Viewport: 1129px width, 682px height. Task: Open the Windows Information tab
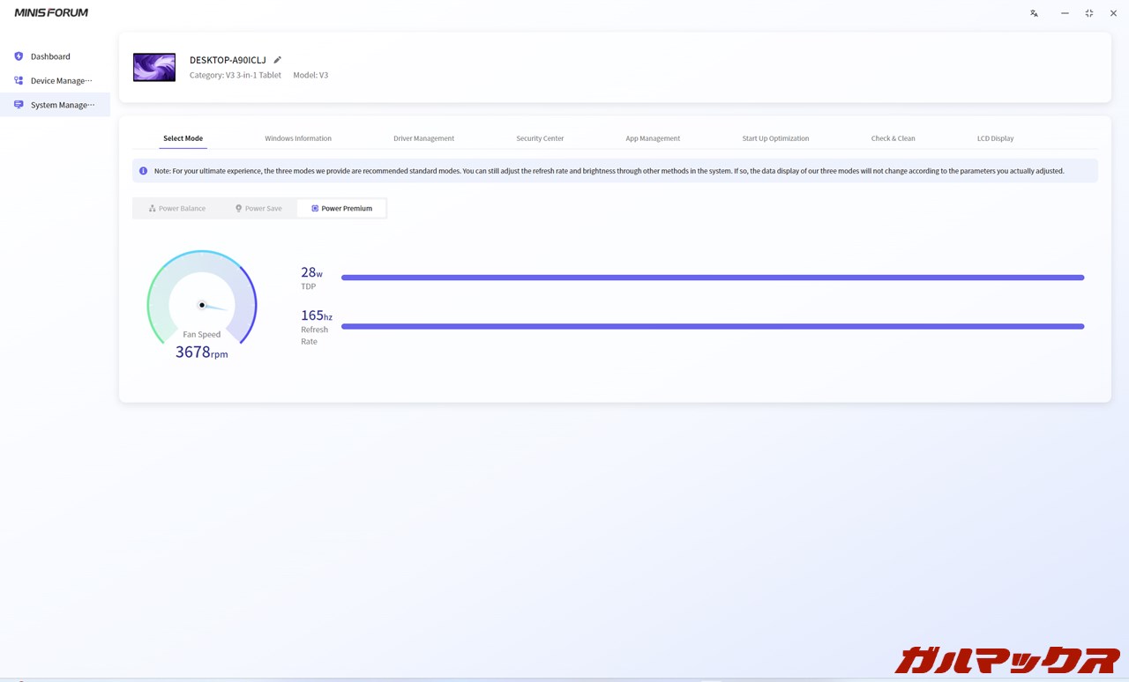(298, 138)
